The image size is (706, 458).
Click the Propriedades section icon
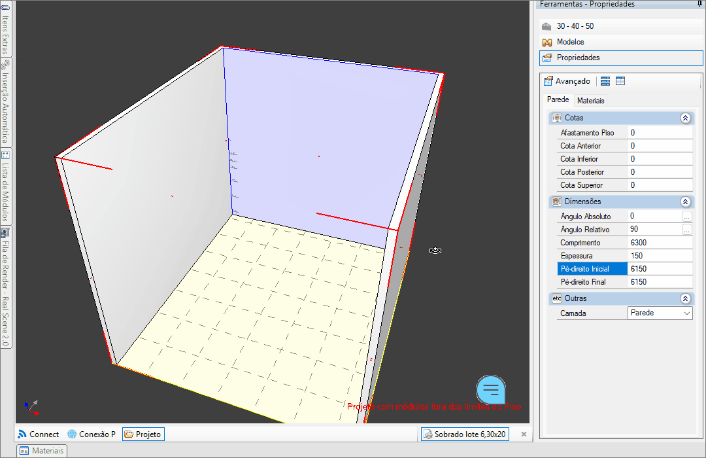tap(547, 58)
